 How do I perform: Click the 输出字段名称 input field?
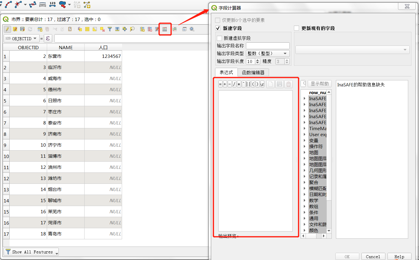[268, 46]
